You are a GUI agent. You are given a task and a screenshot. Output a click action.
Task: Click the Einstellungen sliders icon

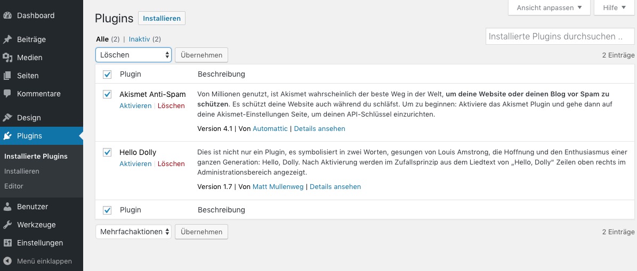click(7, 243)
